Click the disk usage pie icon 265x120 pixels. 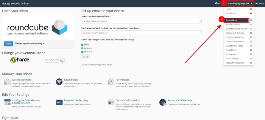[x=217, y=3]
